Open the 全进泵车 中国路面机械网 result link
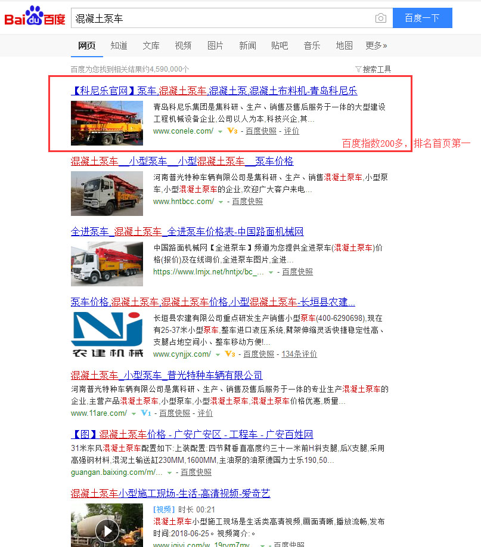 click(187, 231)
